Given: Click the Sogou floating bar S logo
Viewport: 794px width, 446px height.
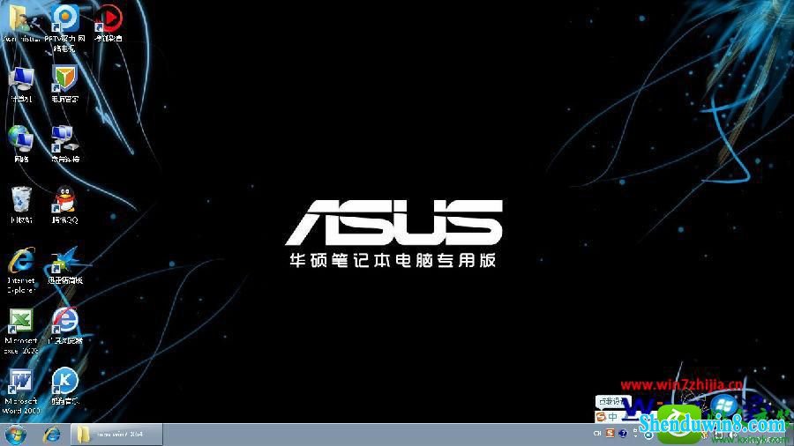Looking at the screenshot, I should [601, 417].
